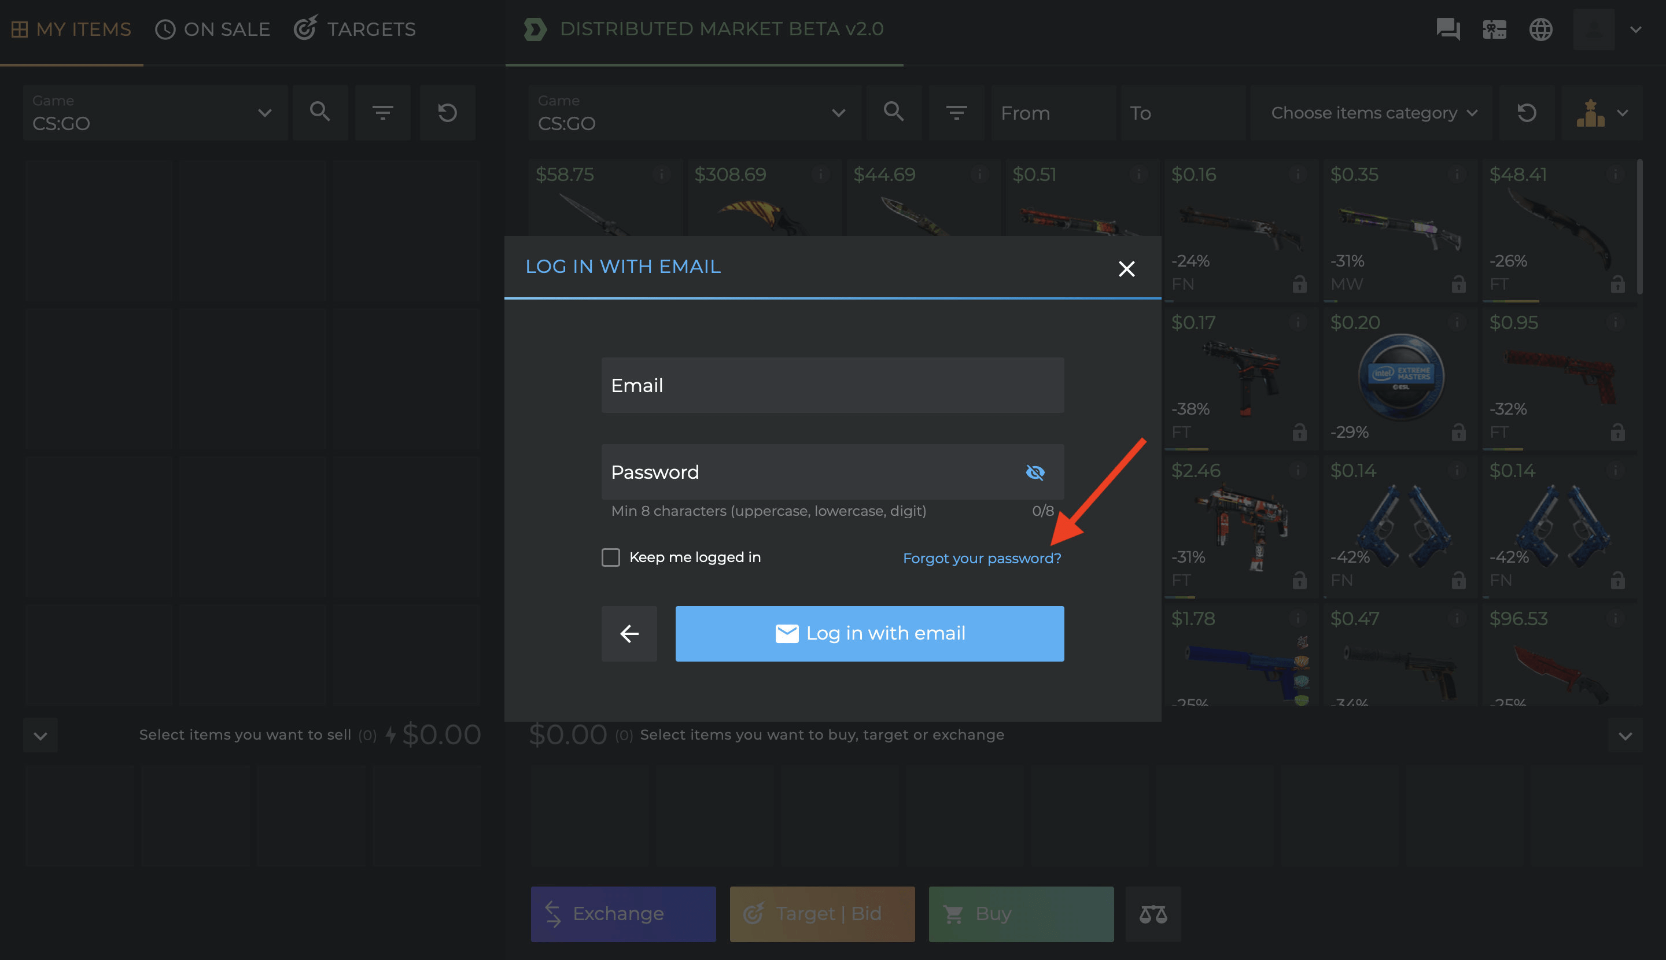
Task: Click lock icon on the $2.46 item
Action: click(1299, 580)
